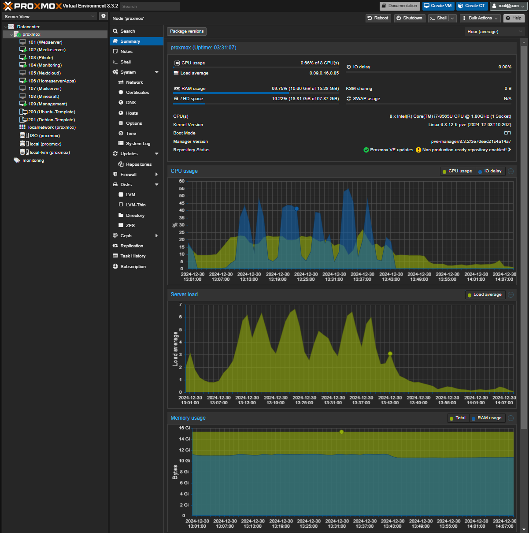Collapse the Updates menu section arrow
The width and height of the screenshot is (529, 533).
tap(157, 154)
